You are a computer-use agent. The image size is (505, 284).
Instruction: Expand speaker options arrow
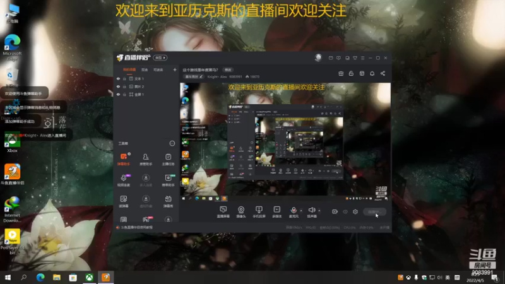tap(319, 211)
